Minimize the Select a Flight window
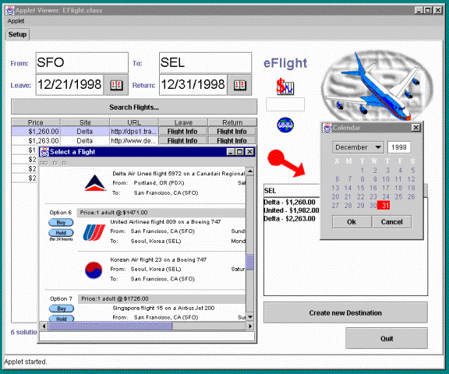 (231, 152)
